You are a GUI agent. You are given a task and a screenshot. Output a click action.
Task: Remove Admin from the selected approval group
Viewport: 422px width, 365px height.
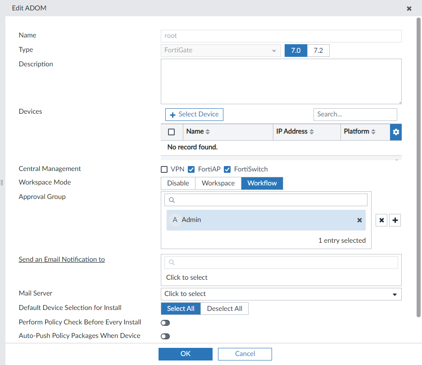pos(359,220)
